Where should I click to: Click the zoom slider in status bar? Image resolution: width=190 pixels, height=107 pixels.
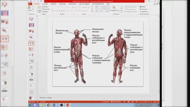tap(145, 102)
